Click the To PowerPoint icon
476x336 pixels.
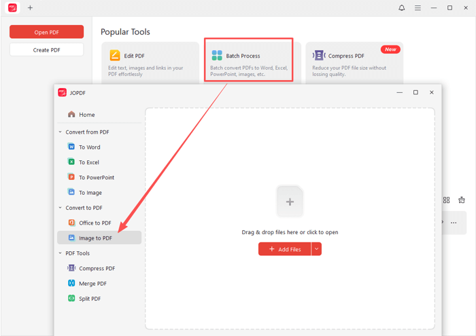(71, 177)
